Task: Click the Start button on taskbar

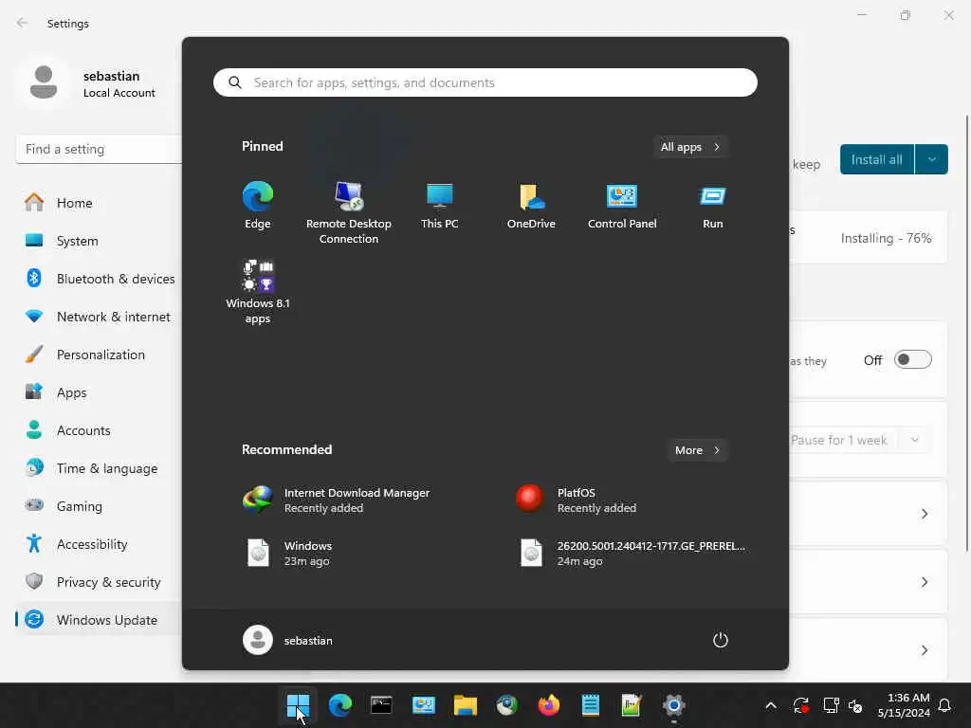Action: tap(298, 705)
